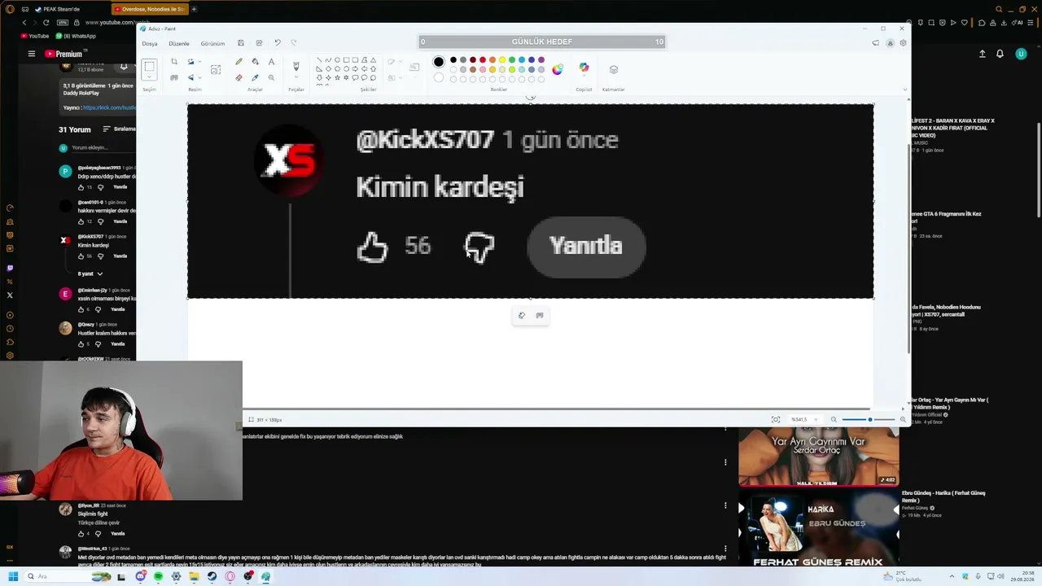Select the yellow color swatch in palette

[502, 59]
